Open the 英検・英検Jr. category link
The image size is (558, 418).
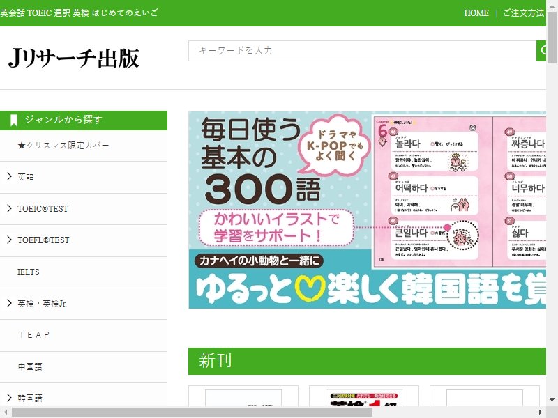tap(42, 304)
